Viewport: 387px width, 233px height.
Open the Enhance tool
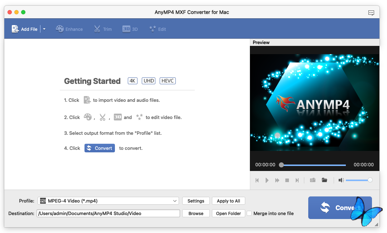(69, 29)
